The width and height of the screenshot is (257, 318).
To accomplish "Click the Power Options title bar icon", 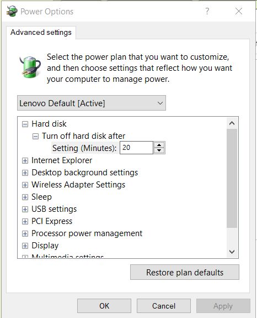I will pos(12,11).
